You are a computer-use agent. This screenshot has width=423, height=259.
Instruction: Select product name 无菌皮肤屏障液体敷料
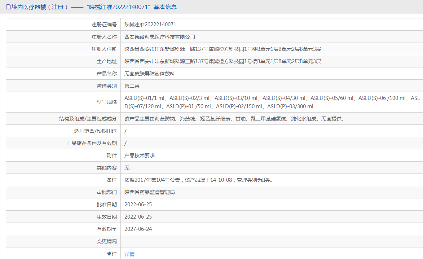click(x=149, y=74)
